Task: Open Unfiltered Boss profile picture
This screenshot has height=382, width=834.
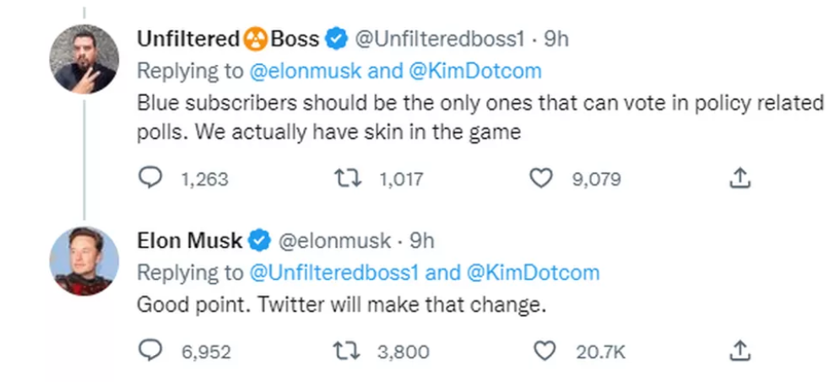Action: (x=84, y=59)
